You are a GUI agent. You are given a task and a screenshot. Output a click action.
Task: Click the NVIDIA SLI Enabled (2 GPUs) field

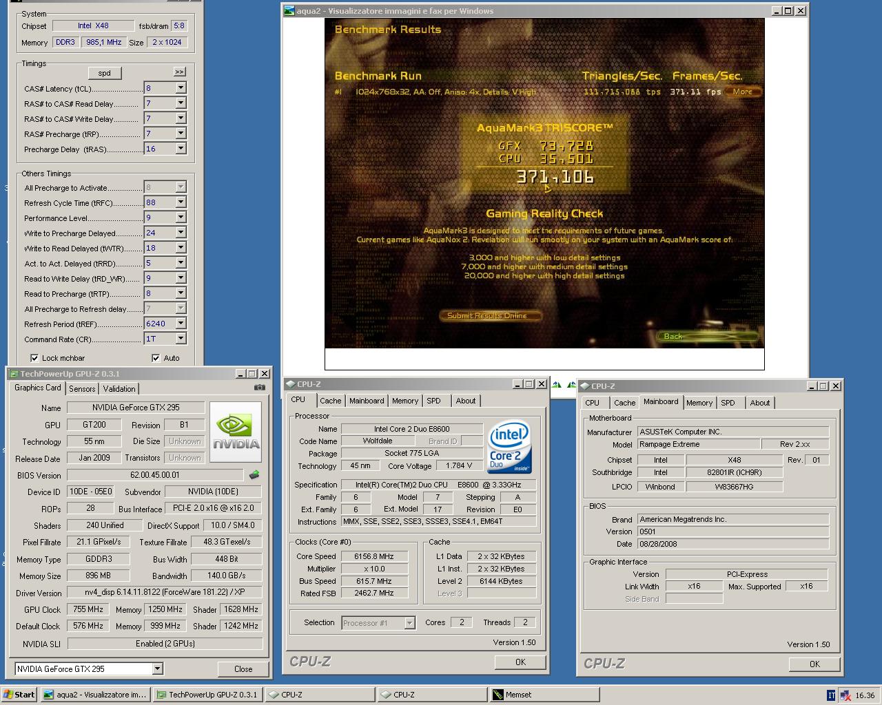pos(165,644)
